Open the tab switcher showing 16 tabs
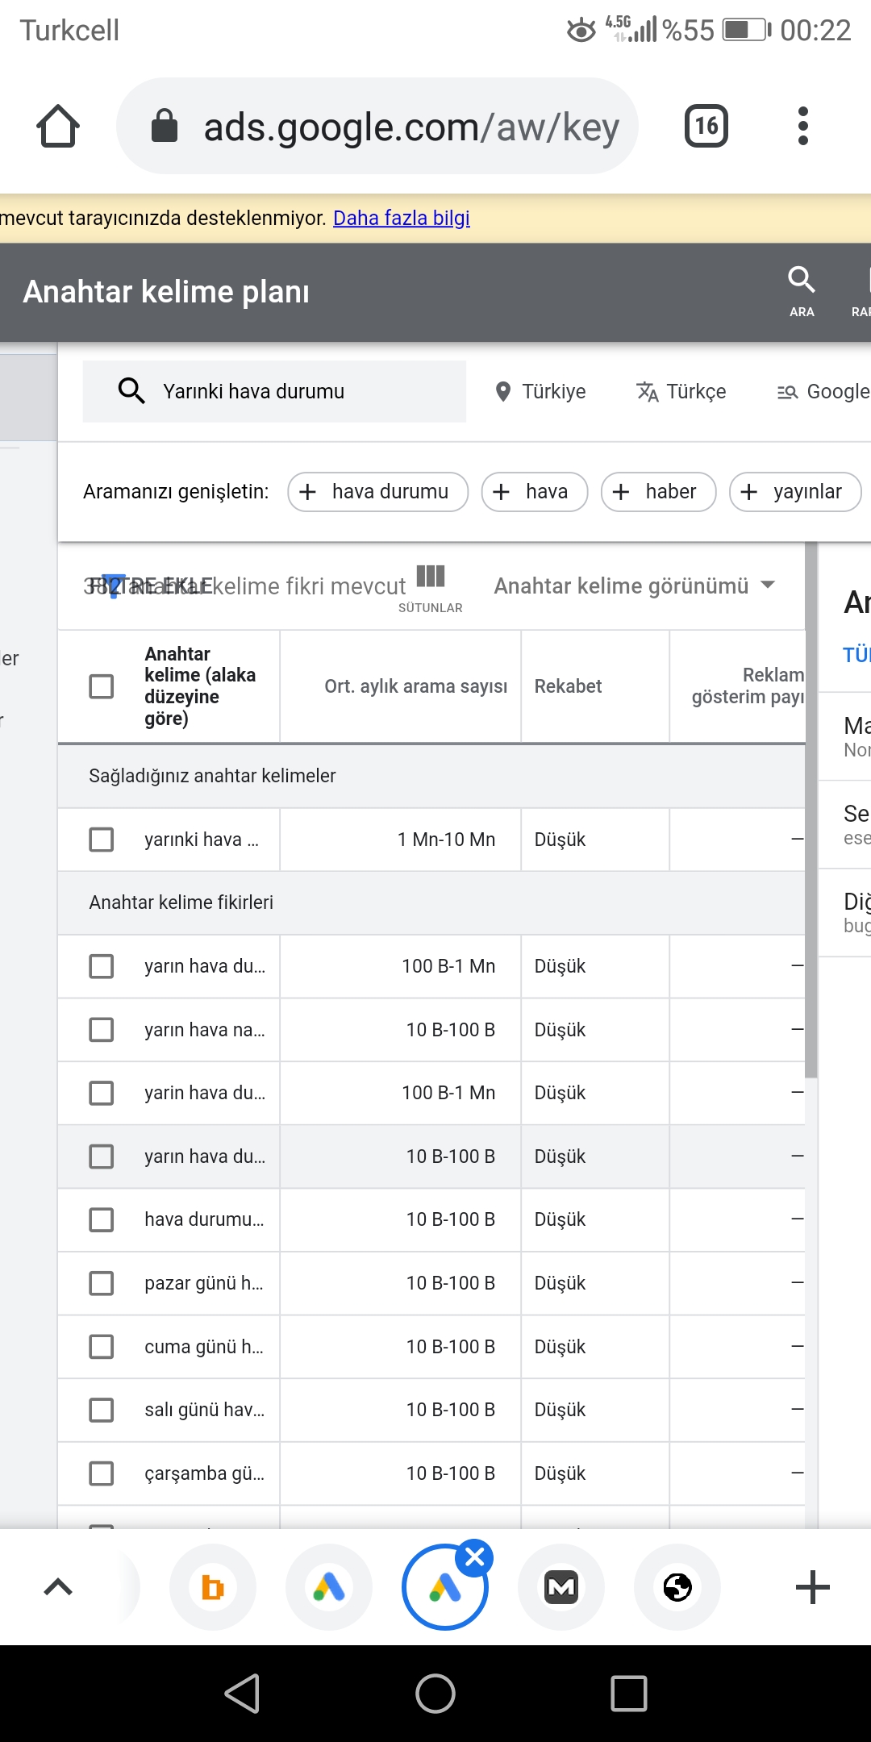The width and height of the screenshot is (871, 1742). pyautogui.click(x=706, y=126)
